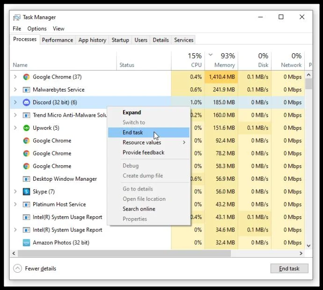The width and height of the screenshot is (323, 290).
Task: Collapse view with Fewer details arrow icon
Action: pos(17,269)
